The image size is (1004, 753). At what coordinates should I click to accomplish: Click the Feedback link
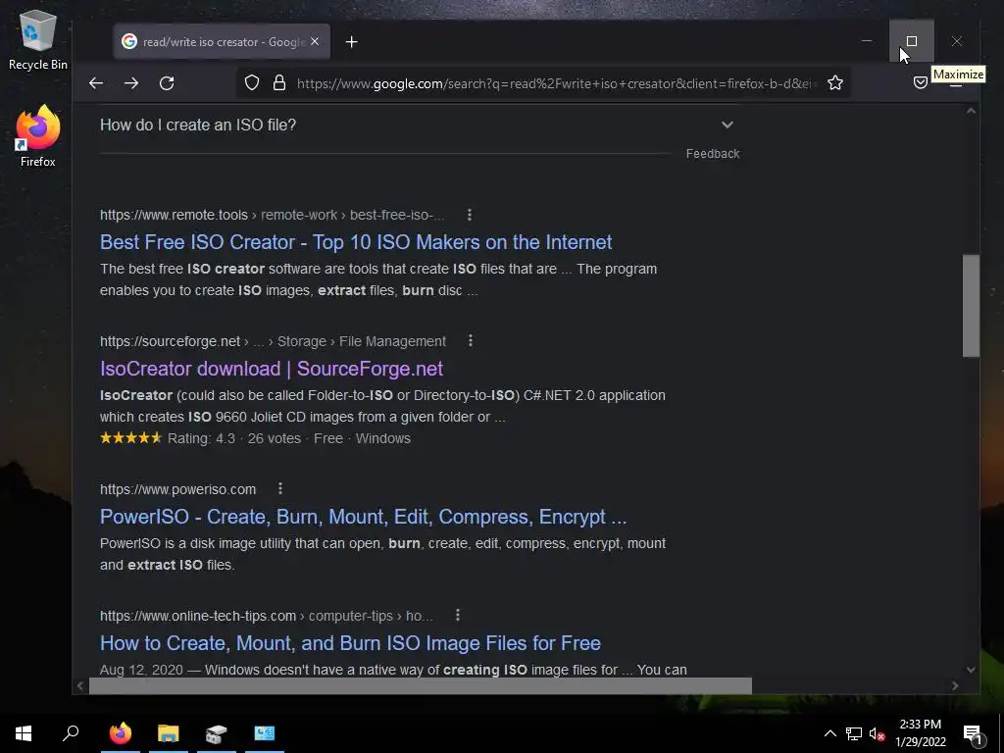713,154
